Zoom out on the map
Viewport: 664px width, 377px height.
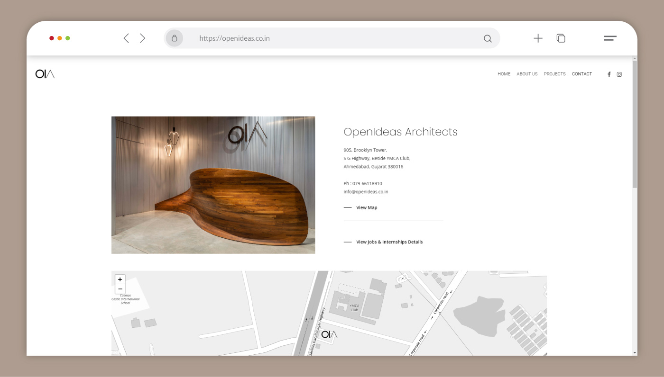click(120, 289)
